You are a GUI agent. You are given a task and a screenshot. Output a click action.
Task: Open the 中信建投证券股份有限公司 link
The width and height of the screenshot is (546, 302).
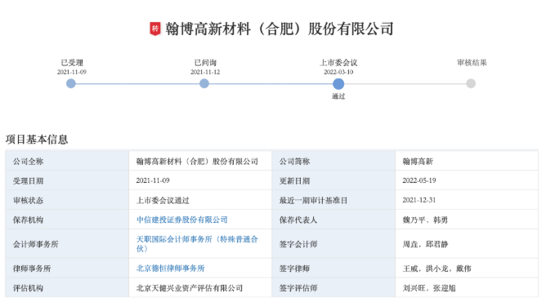(x=181, y=220)
